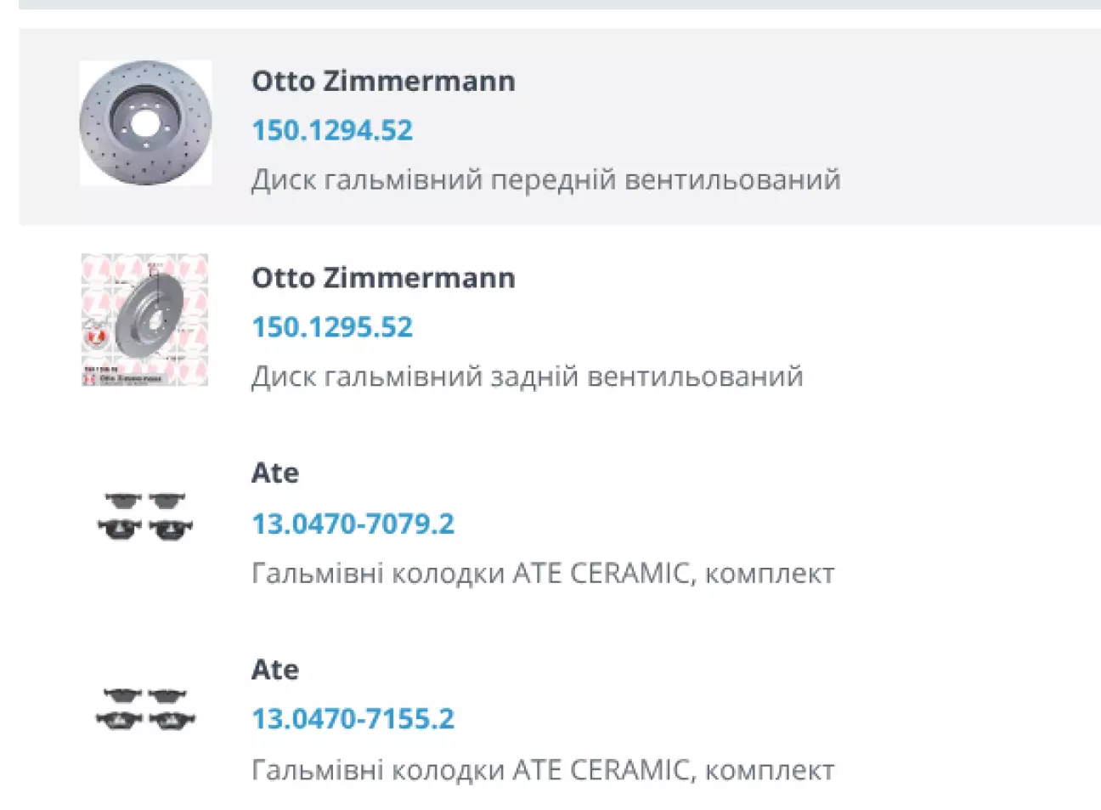Open part number 150.1295.52 link

coord(332,327)
